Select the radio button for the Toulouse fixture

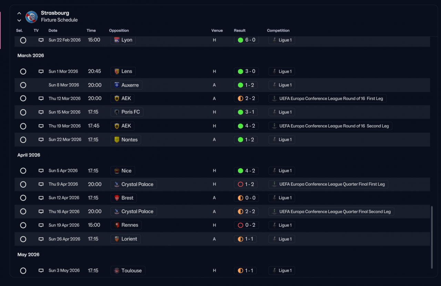coord(23,271)
